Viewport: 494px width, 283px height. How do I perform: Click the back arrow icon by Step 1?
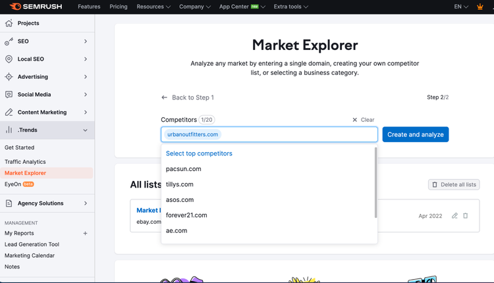click(x=164, y=97)
